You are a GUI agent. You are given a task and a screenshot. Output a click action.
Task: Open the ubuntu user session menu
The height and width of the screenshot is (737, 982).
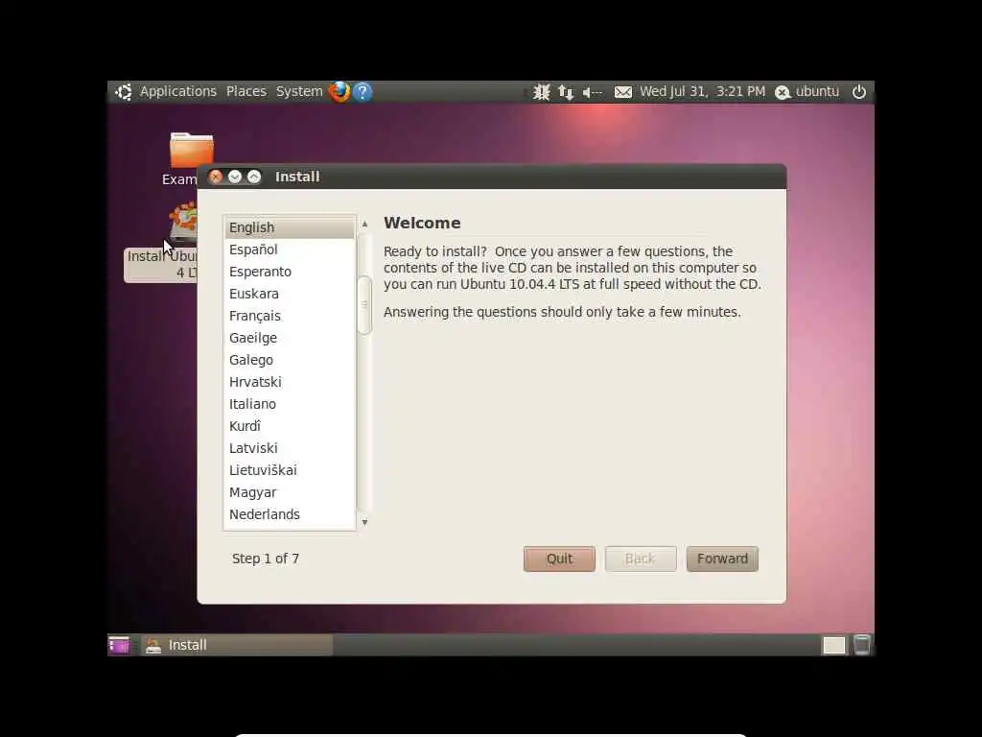click(807, 91)
